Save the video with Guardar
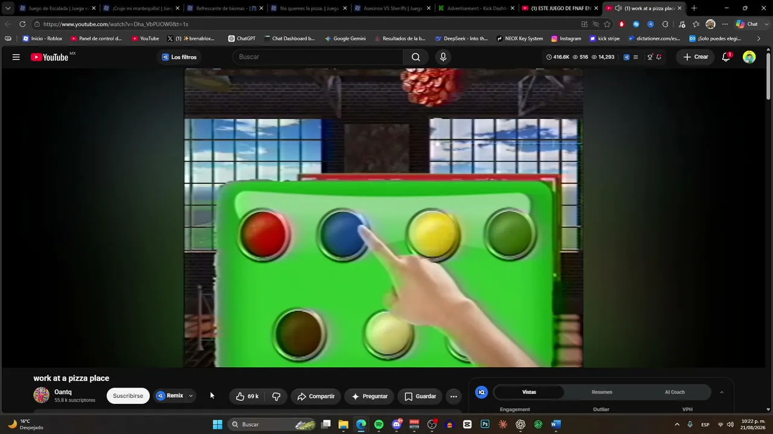 pos(420,396)
